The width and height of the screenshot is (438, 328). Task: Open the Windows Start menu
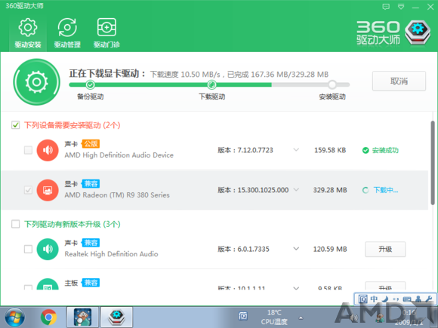click(x=14, y=317)
